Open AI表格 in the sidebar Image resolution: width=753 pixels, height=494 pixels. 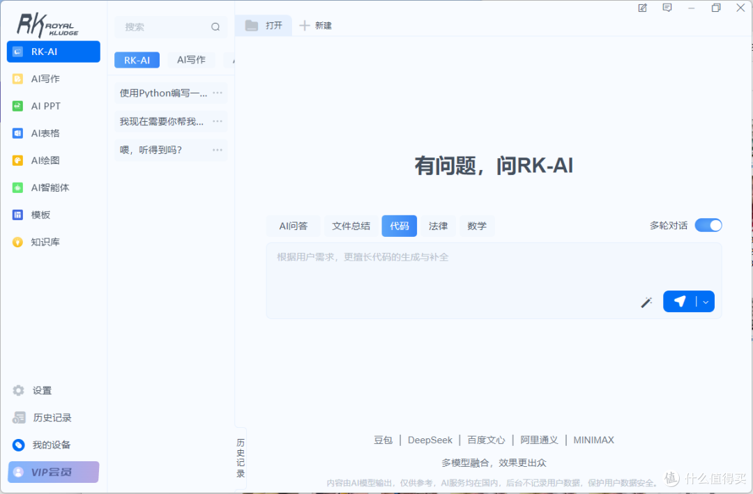(53, 134)
